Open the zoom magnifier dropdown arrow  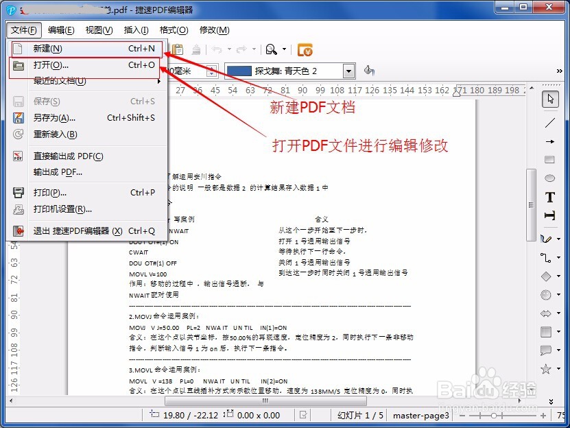(284, 49)
